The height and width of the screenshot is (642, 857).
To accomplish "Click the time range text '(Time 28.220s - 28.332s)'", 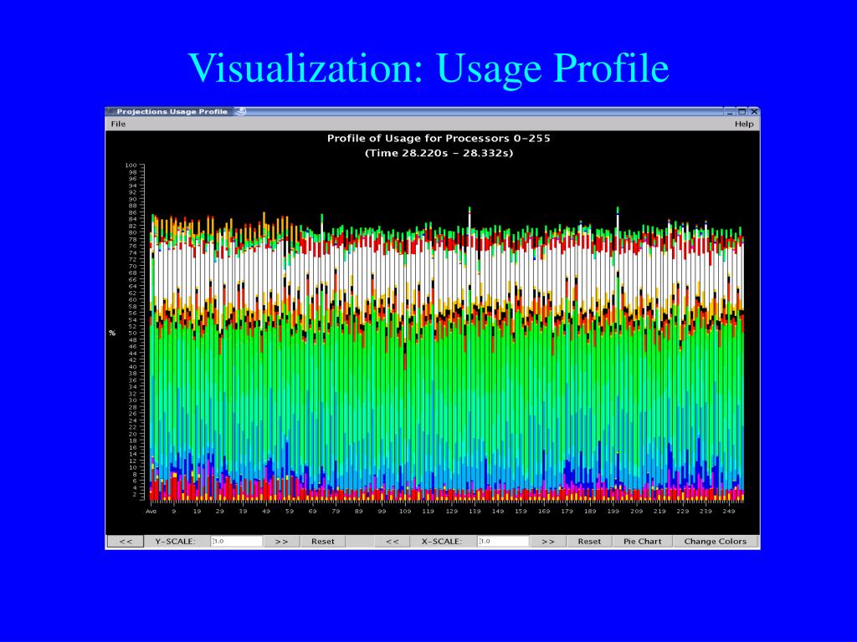I will (x=439, y=154).
